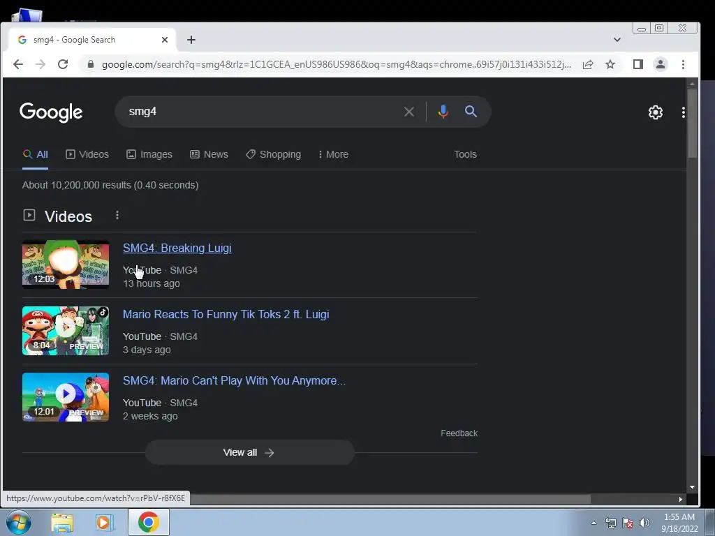Screen dimensions: 715x536
Task: Switch to the Shopping tab
Action: point(274,154)
